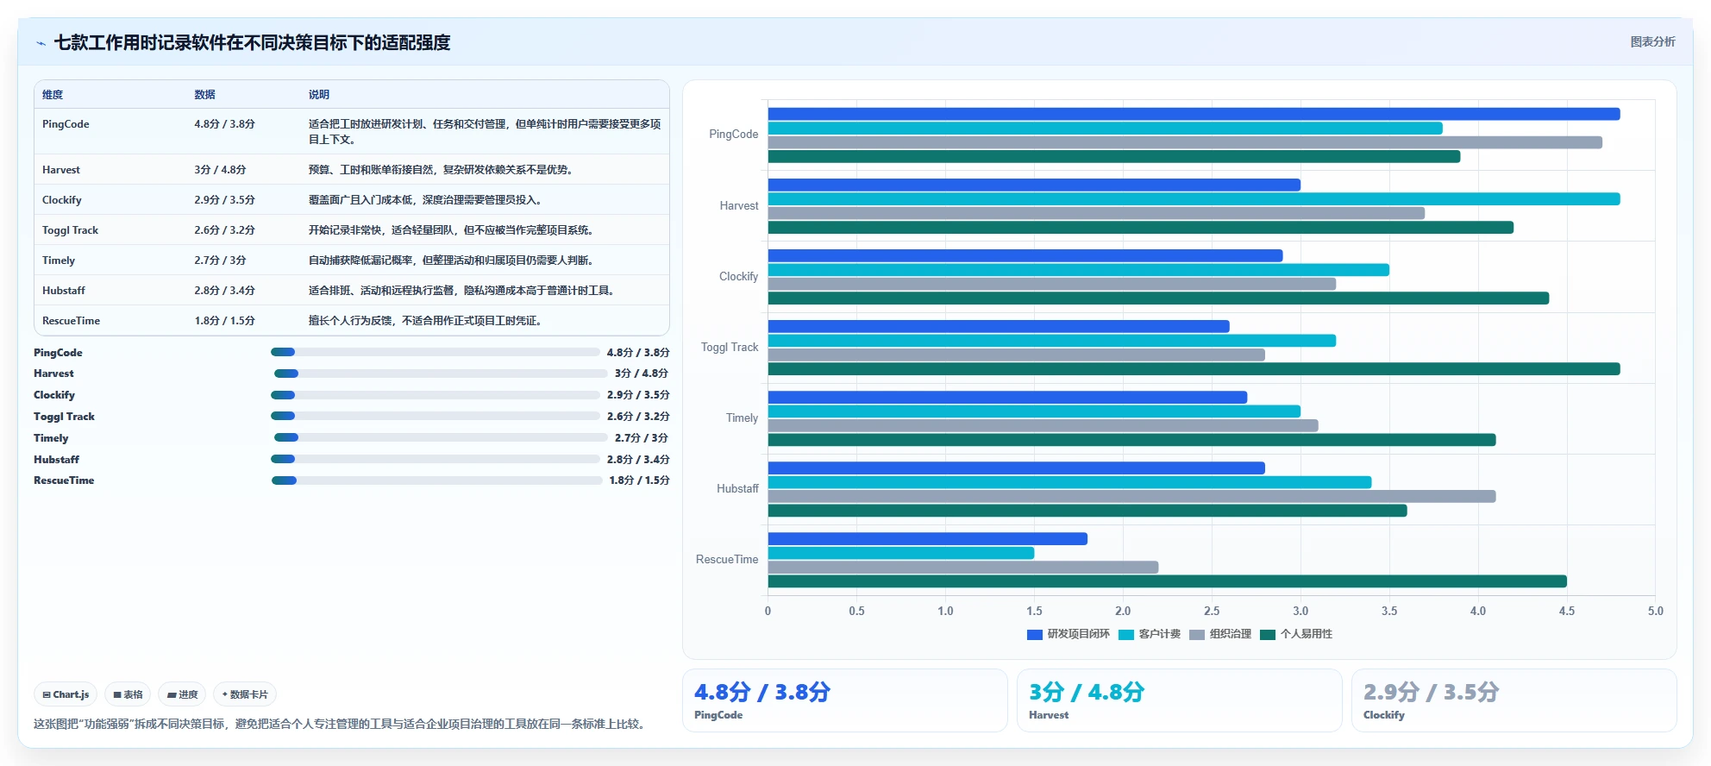This screenshot has width=1711, height=766.
Task: Click the 5.0 tick on the chart x-axis
Action: click(x=1656, y=611)
